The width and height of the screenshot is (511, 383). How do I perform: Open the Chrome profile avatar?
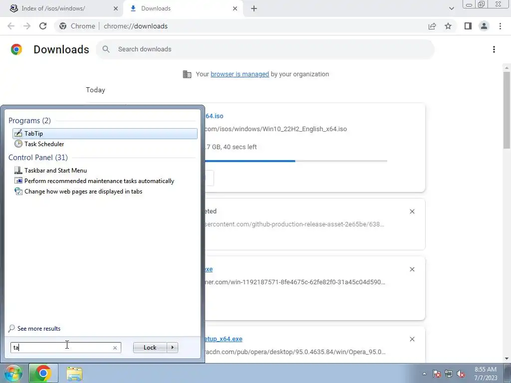(484, 26)
